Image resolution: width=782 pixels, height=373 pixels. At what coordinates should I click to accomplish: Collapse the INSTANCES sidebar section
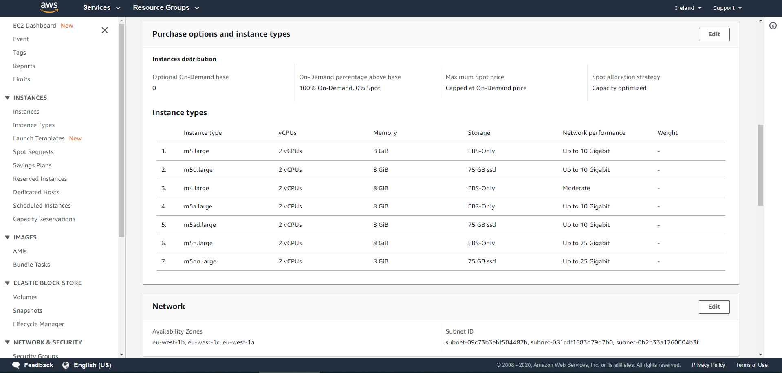pos(7,98)
